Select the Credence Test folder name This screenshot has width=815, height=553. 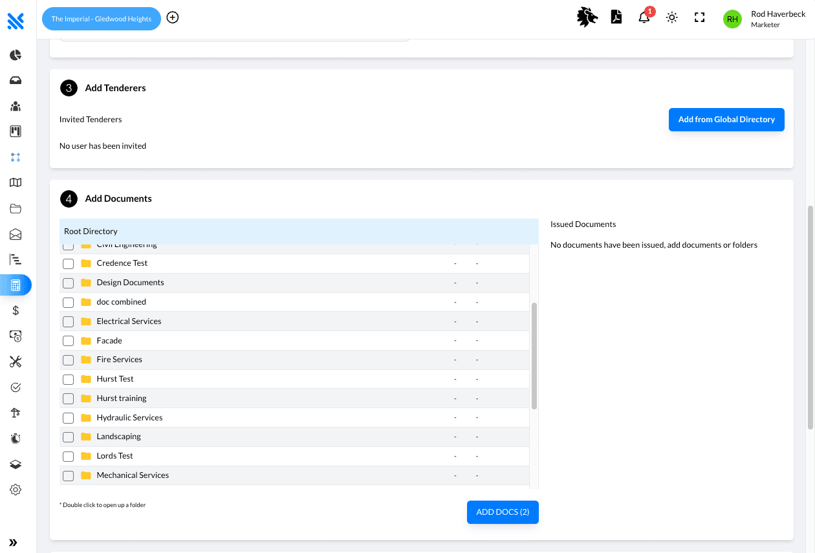pos(122,263)
